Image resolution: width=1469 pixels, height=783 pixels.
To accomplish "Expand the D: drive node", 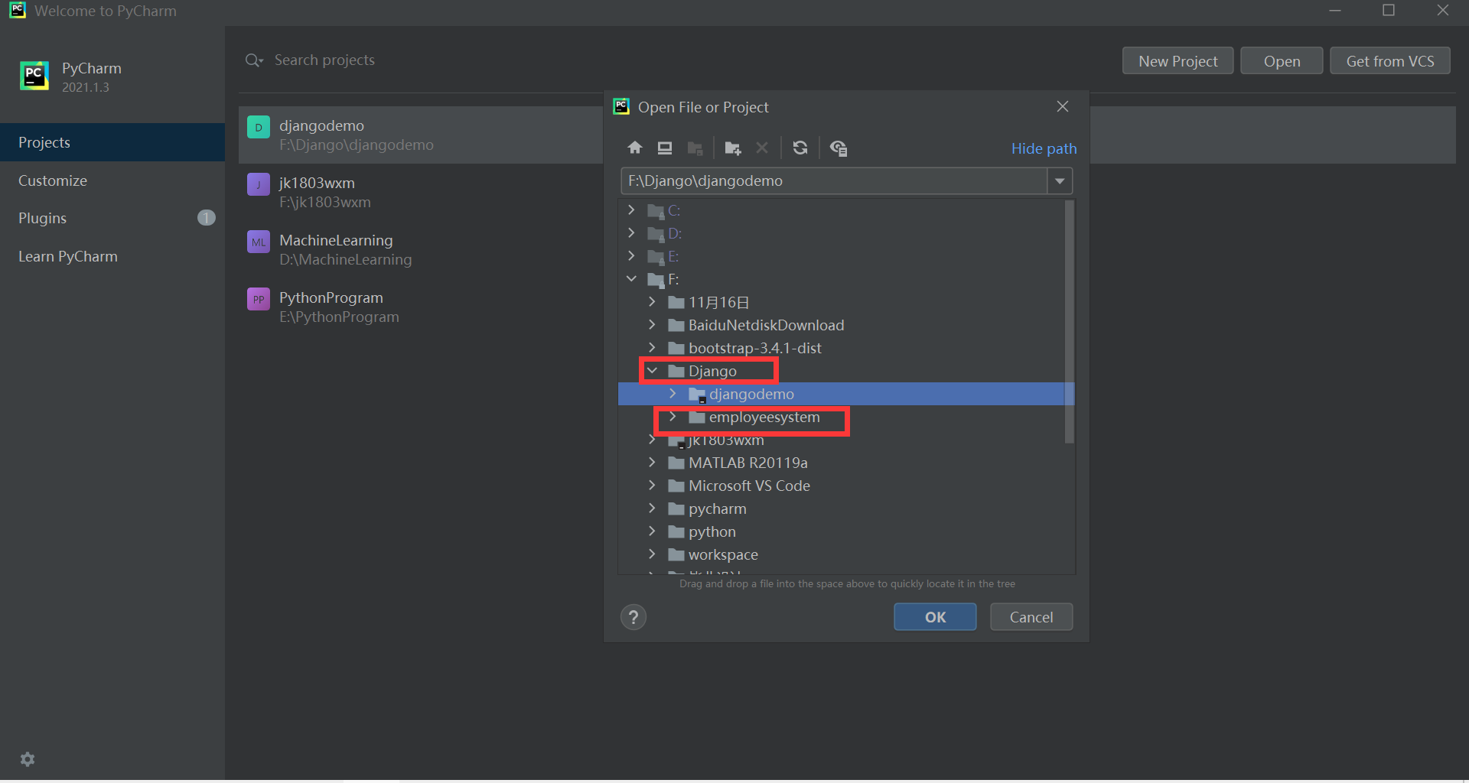I will (631, 232).
